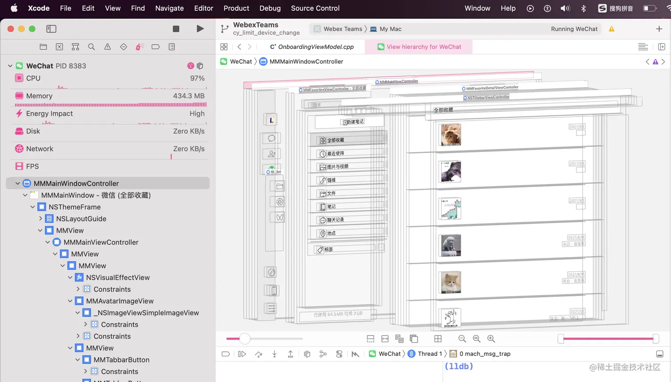
Task: Open the Find navigator magnifier
Action: (91, 47)
